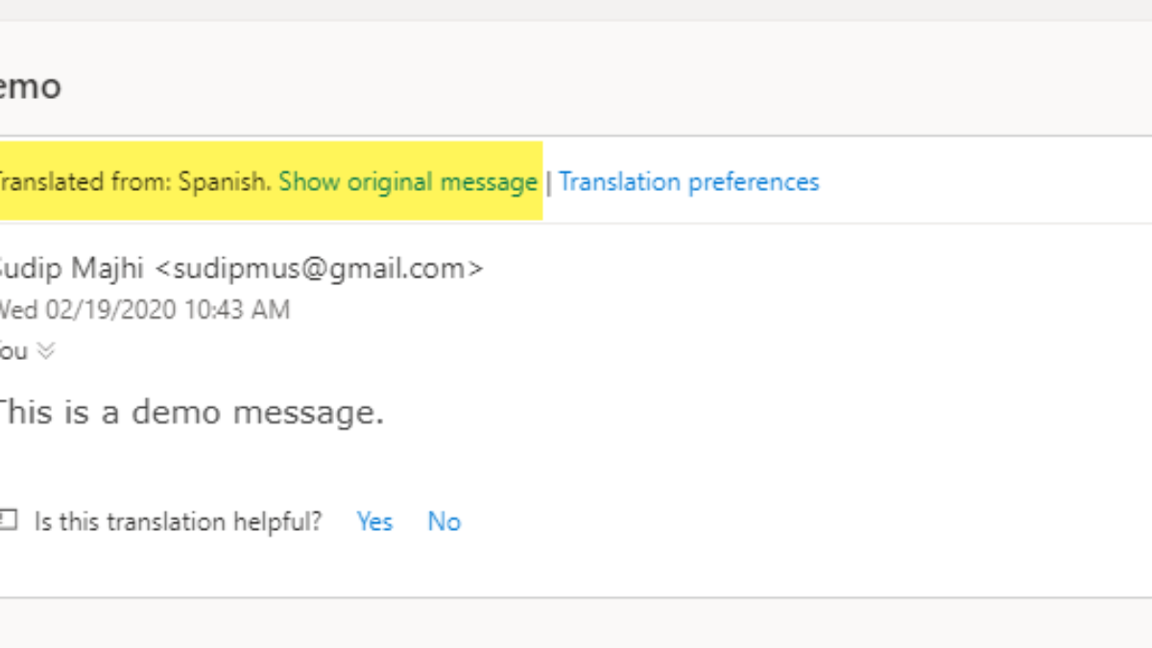The image size is (1152, 648).
Task: Answer No to translation helpful question
Action: pyautogui.click(x=444, y=521)
